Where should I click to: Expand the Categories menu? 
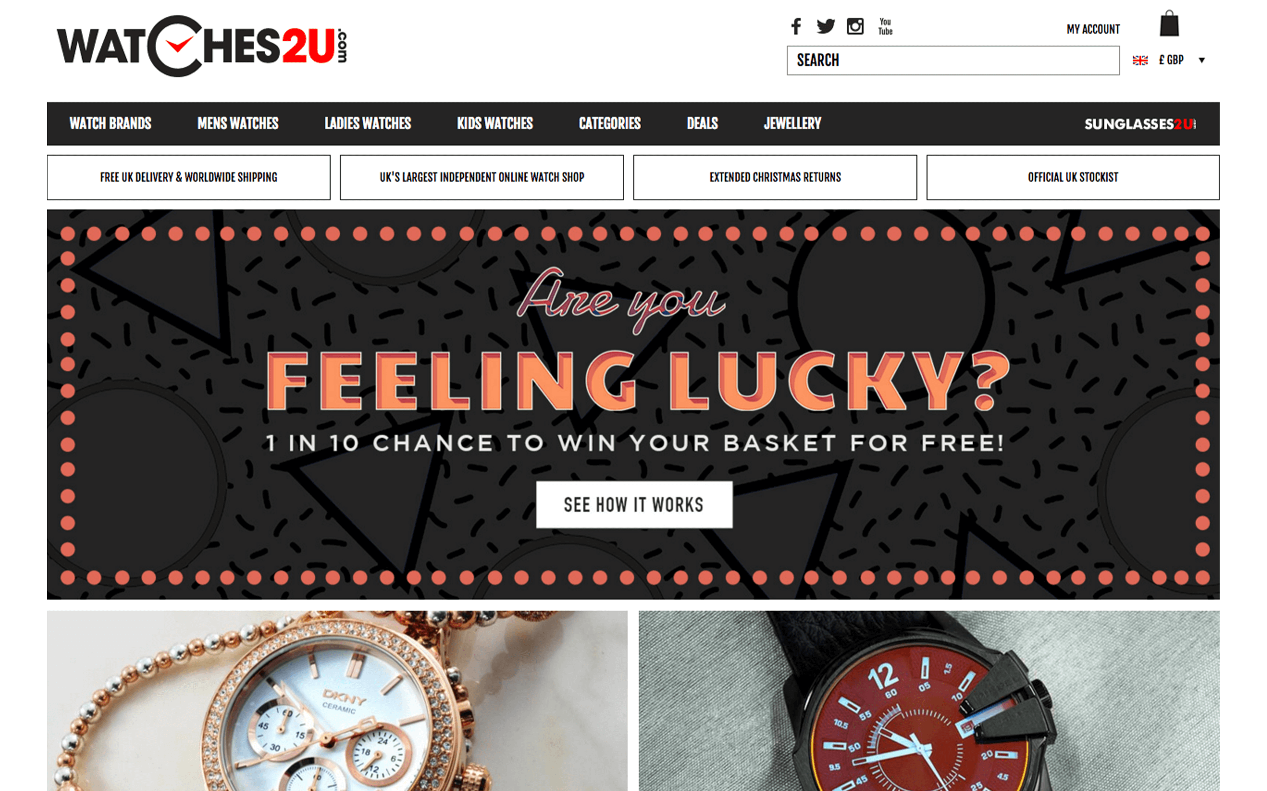pos(610,124)
